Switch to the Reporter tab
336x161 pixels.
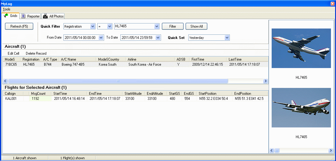31,16
